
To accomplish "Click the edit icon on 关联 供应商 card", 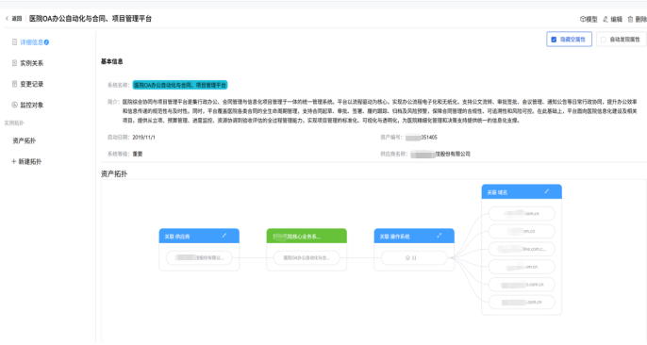I will 224,236.
